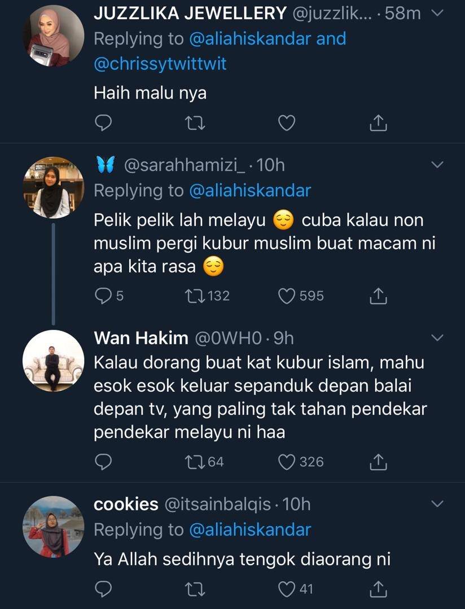Like Wan Hakim's tweet with 326 likes
Image resolution: width=465 pixels, height=609 pixels.
coord(287,462)
